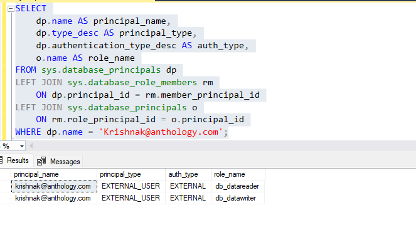Click the horizontal scrollbar left arrow
Image resolution: width=416 pixels, height=230 pixels.
point(31,146)
